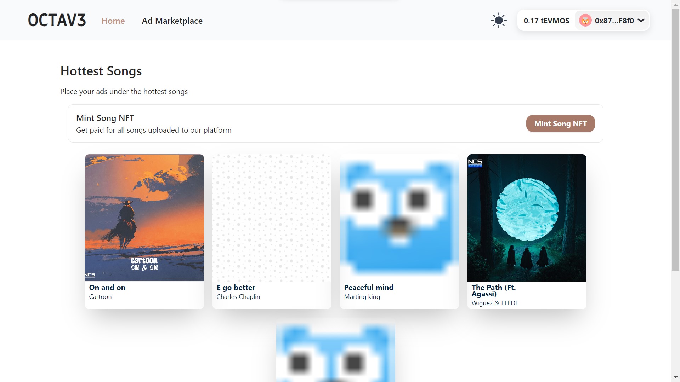
Task: Expand the 0x87...F8f0 account dropdown chevron
Action: 641,21
